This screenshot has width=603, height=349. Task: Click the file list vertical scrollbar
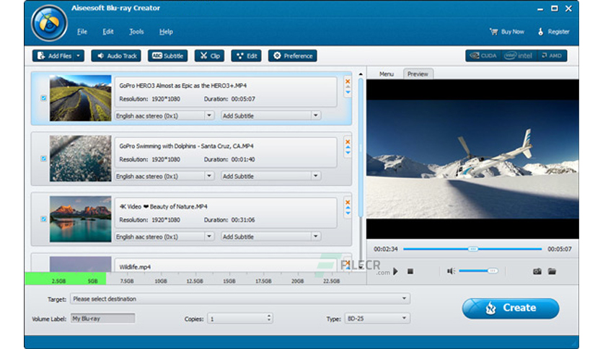[x=361, y=148]
